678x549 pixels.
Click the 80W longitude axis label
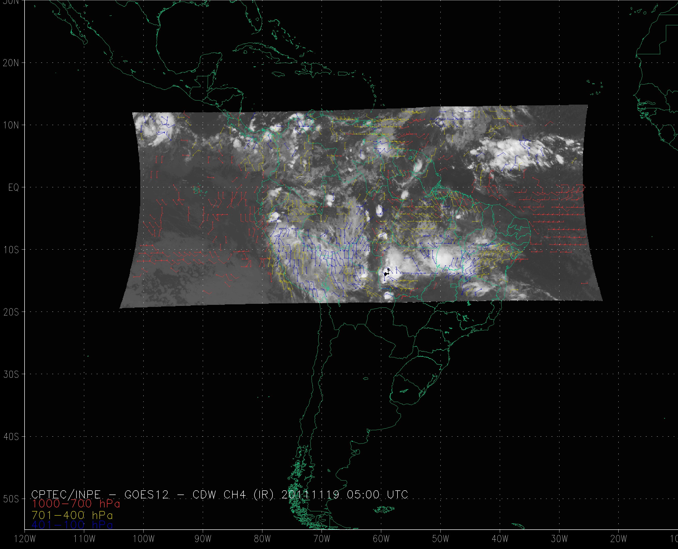tap(262, 539)
